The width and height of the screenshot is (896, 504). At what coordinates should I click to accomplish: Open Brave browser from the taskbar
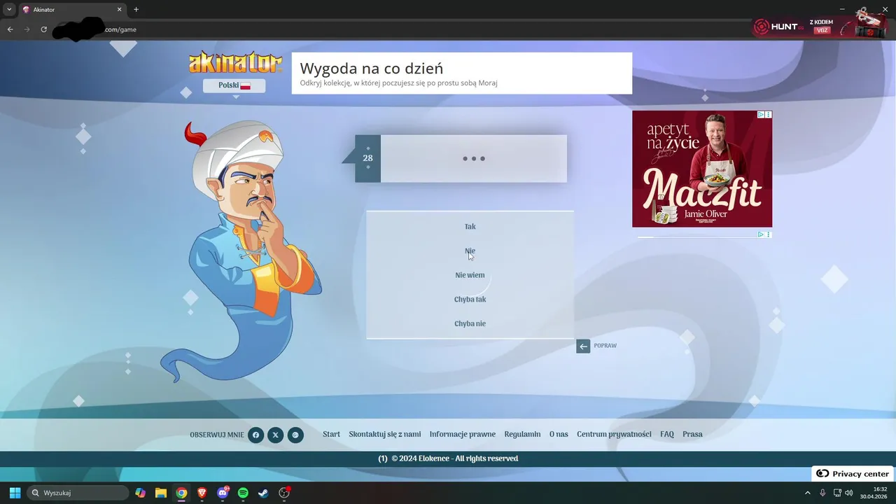(202, 493)
